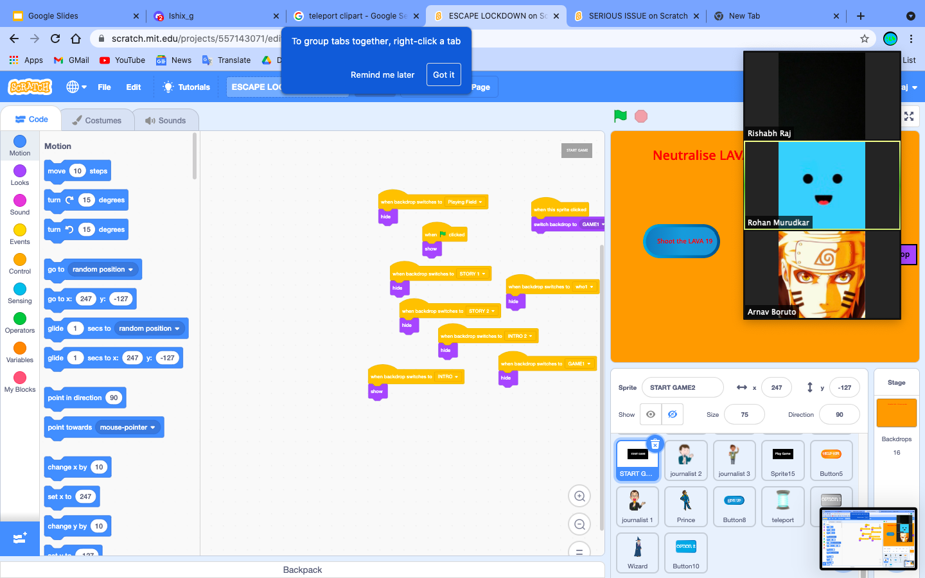Go back in Chrome
Image resolution: width=925 pixels, height=578 pixels.
point(14,39)
